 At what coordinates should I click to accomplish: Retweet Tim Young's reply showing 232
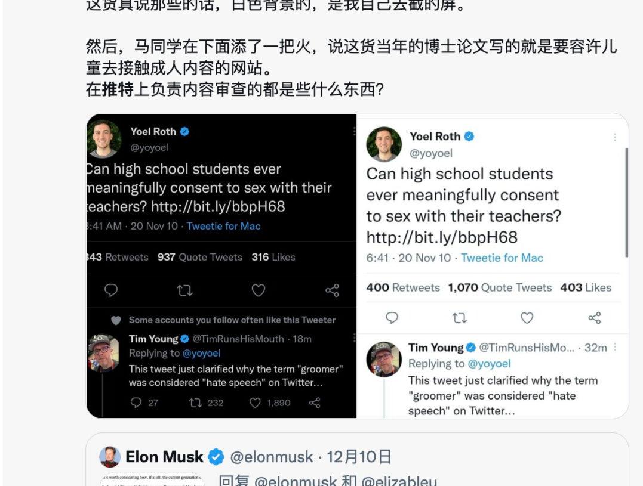tap(195, 403)
